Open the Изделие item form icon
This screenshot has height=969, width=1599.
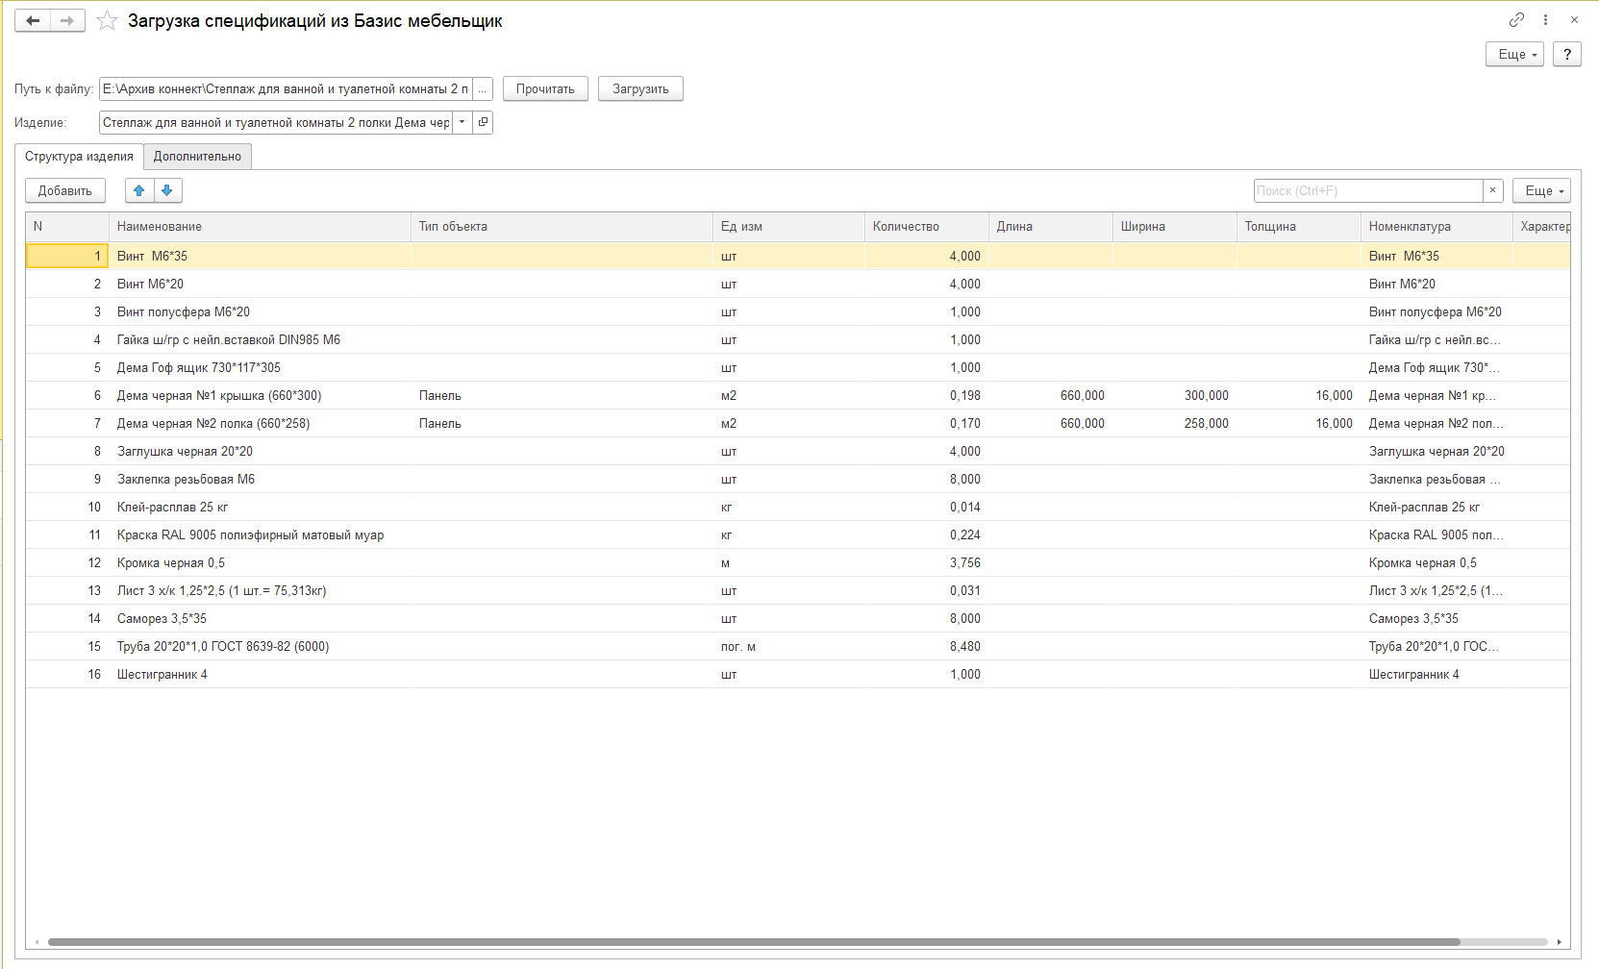[x=483, y=122]
